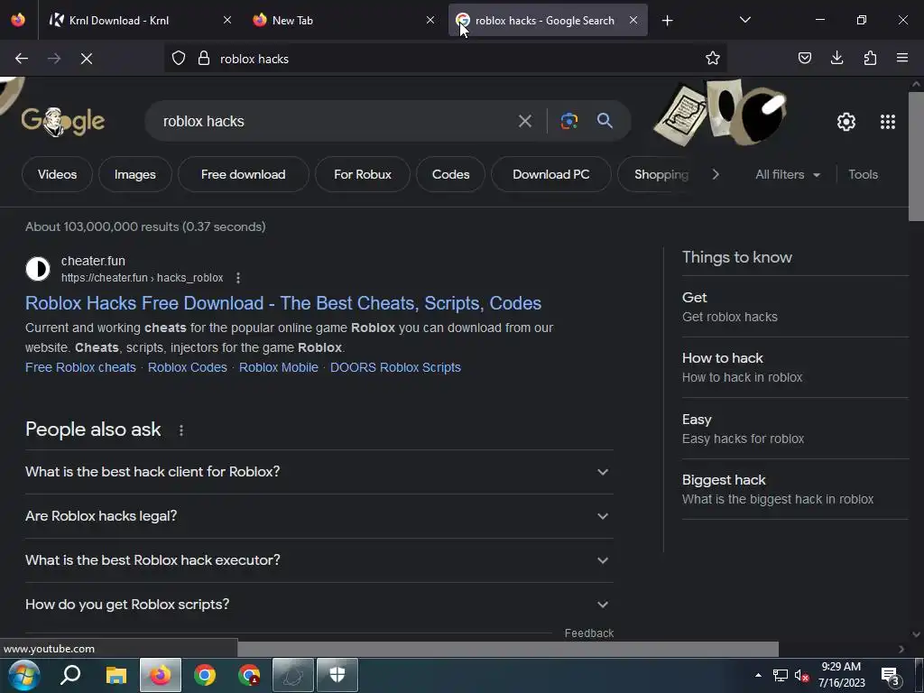Screen dimensions: 924x693
Task: Expand 'Are Roblox hacks legal?' question
Action: click(319, 516)
